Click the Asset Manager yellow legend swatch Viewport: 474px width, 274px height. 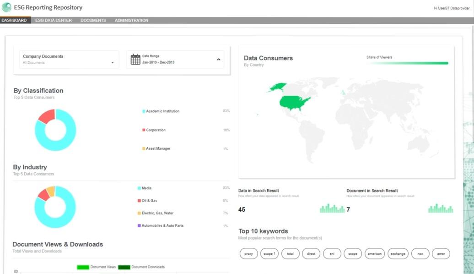tap(144, 148)
